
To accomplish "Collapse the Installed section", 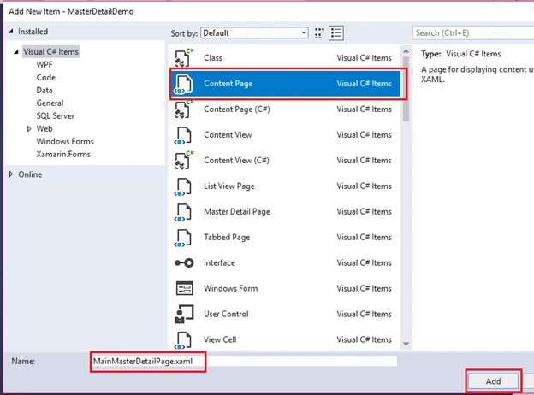I will click(x=11, y=32).
